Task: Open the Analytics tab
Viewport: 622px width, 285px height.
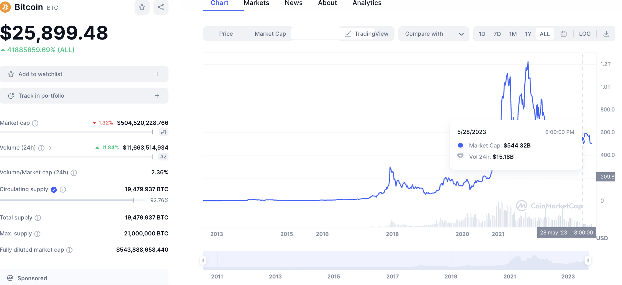Action: [x=367, y=3]
